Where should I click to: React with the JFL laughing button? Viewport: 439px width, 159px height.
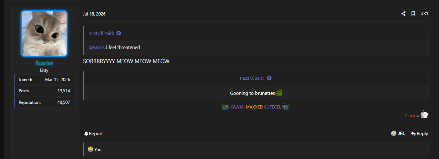click(398, 133)
